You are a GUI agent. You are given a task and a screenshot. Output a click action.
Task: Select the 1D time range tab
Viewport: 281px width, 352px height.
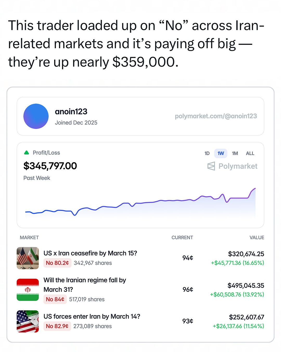point(207,153)
